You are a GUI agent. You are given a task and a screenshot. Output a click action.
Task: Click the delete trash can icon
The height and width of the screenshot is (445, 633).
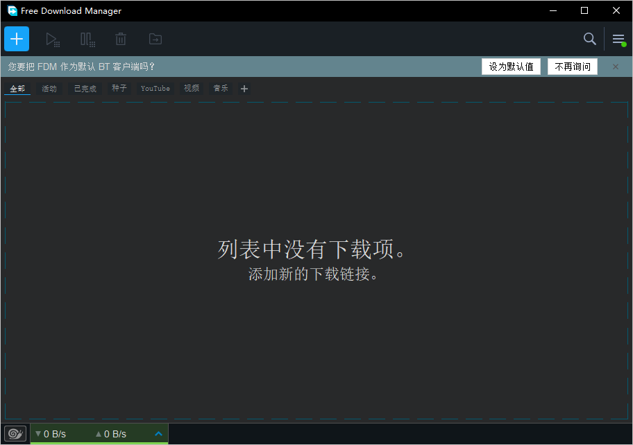(x=121, y=40)
